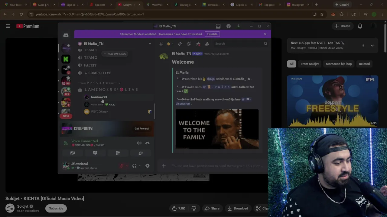This screenshot has width=387, height=217.
Task: Select From Soldjvt filter chip
Action: point(310,64)
